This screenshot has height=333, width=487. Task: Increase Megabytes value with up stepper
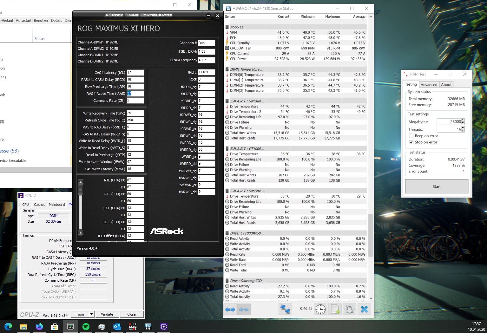coord(463,120)
